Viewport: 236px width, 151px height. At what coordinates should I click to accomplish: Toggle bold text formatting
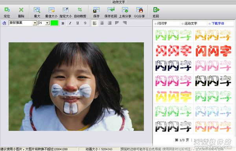(63, 23)
